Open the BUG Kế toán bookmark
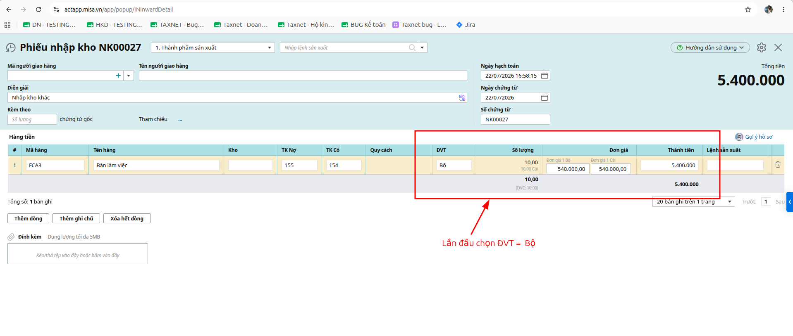Viewport: 793px width, 336px height. [363, 25]
